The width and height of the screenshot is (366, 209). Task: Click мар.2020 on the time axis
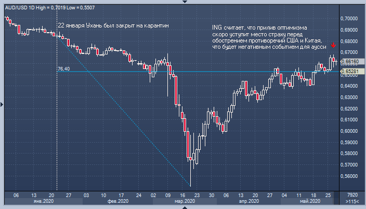click(x=184, y=201)
